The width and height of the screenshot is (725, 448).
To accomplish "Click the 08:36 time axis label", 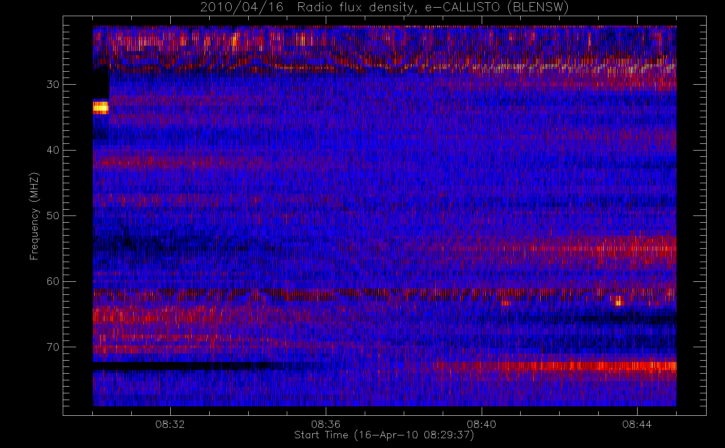I will 326,424.
